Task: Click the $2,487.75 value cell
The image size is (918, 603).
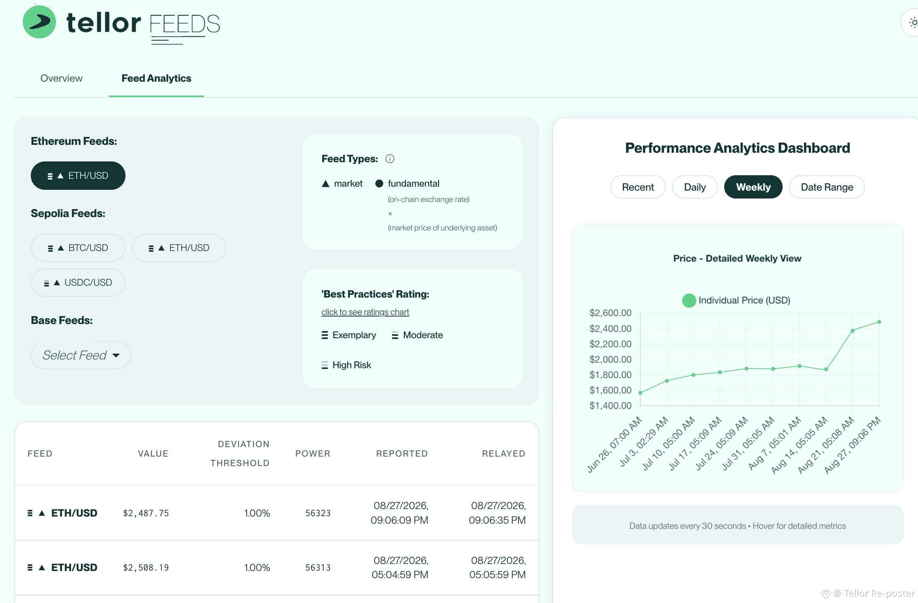Action: click(146, 513)
